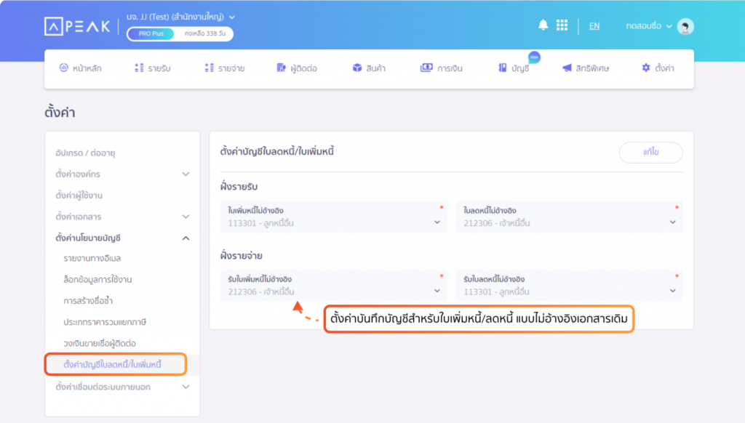
Task: Switch language with the EN link
Action: coord(594,26)
